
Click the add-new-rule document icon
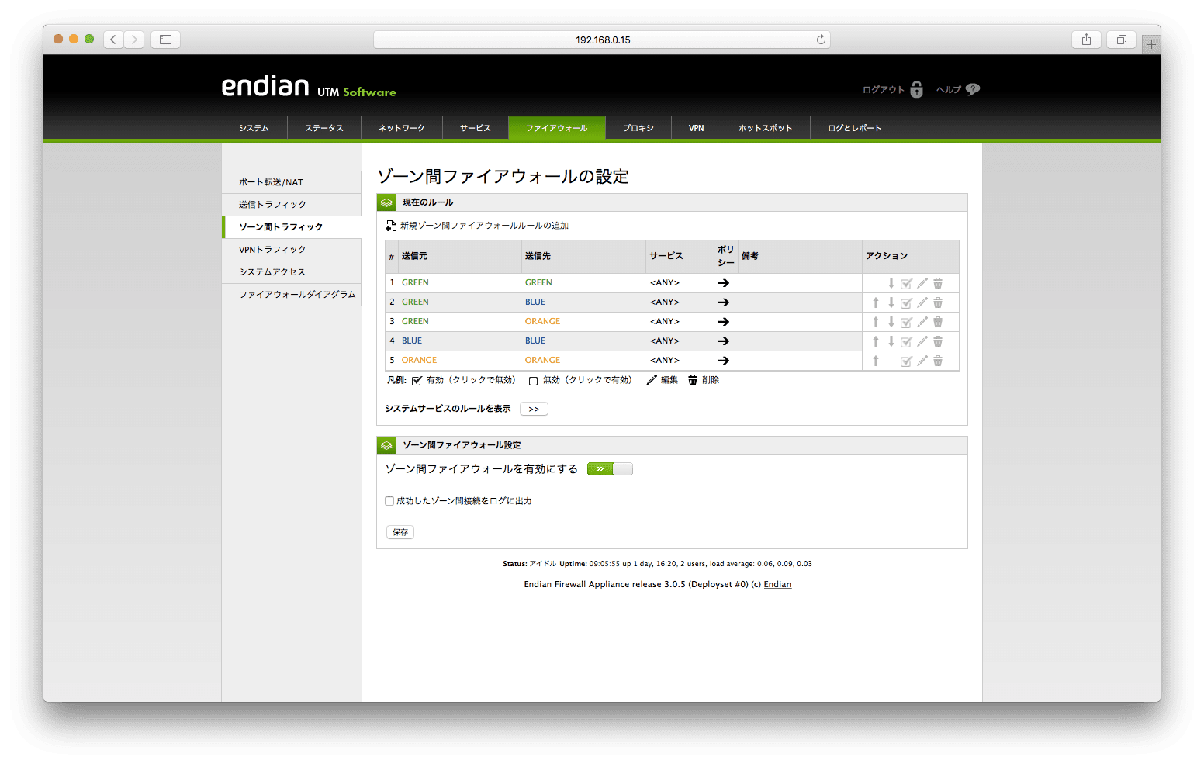[x=391, y=226]
